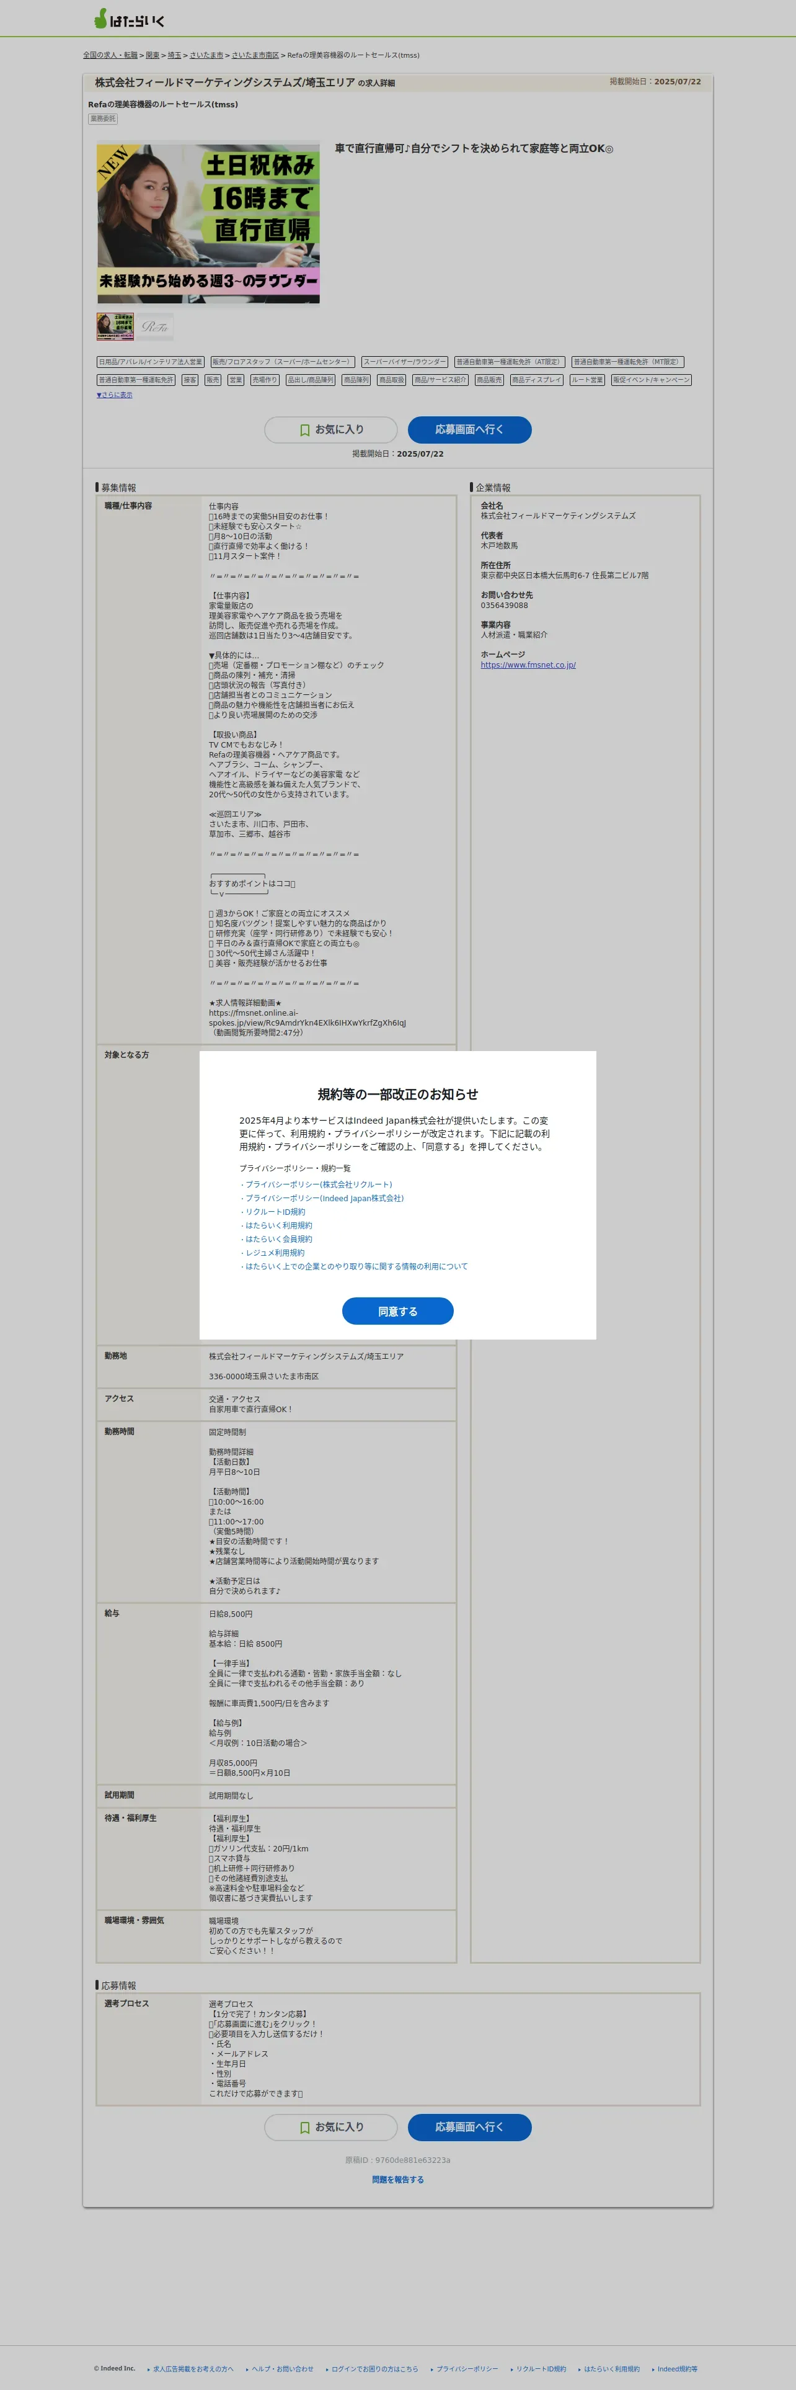Click the bookmark icon in the お気に入り button above 原稿ID
The width and height of the screenshot is (796, 2390).
pos(305,2128)
